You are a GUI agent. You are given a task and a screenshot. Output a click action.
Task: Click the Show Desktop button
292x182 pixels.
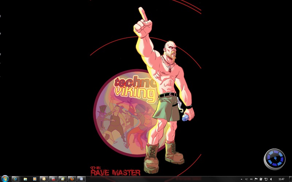[x=290, y=179]
